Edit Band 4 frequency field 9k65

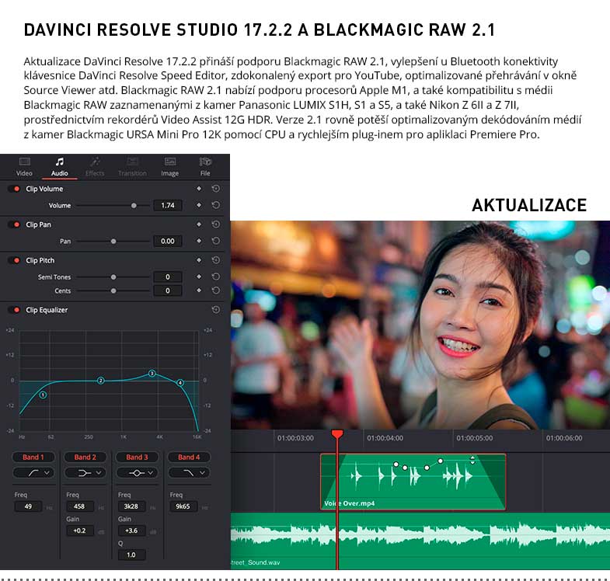click(183, 506)
